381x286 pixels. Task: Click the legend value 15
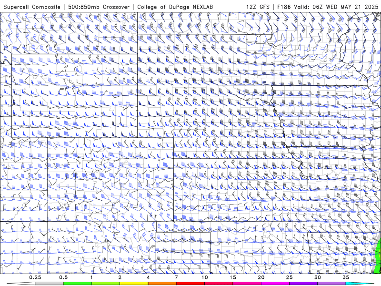click(x=233, y=277)
